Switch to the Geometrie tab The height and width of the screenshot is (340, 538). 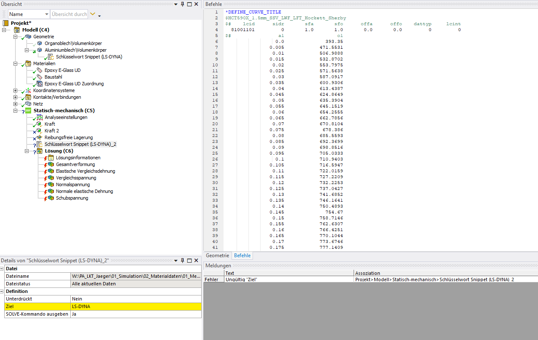coord(217,256)
